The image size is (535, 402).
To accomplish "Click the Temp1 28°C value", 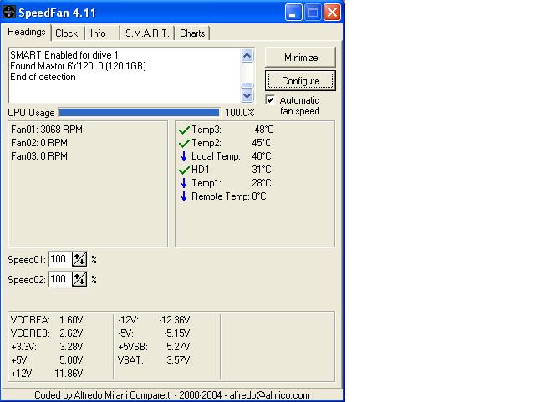I will 262,182.
